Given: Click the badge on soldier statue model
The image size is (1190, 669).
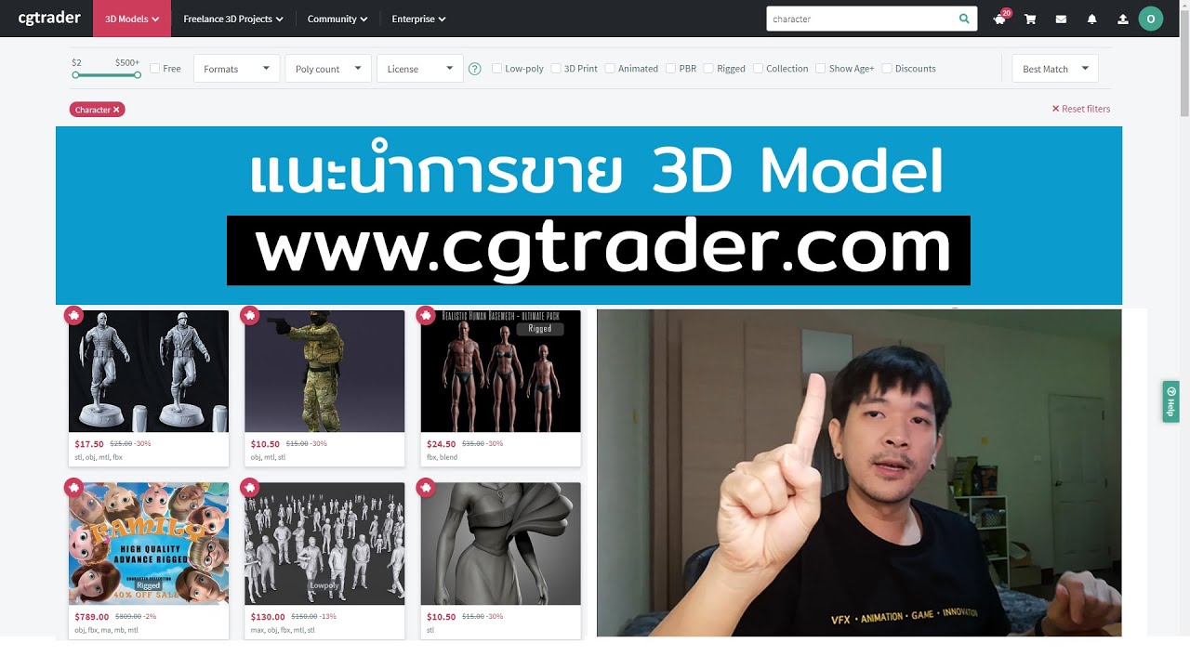Looking at the screenshot, I should [x=73, y=316].
